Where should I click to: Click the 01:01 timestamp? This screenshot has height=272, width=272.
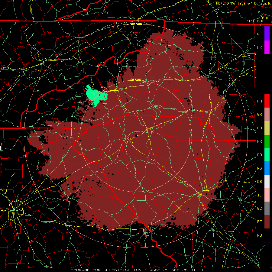(197, 270)
